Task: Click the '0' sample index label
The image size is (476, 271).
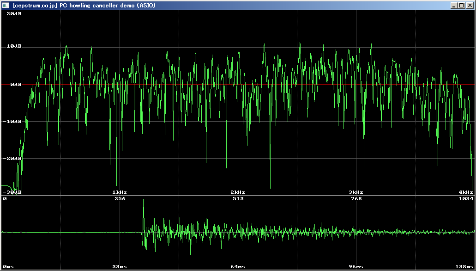Action: 5,198
